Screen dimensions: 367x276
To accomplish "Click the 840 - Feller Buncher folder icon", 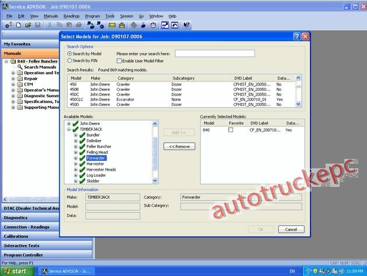I will 13,61.
